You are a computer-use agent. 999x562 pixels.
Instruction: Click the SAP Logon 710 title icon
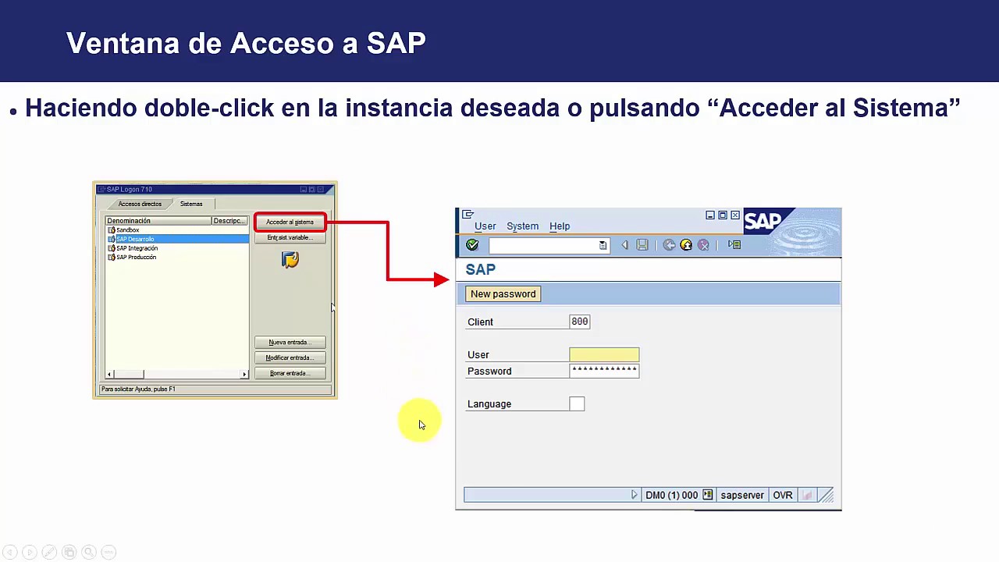point(101,190)
